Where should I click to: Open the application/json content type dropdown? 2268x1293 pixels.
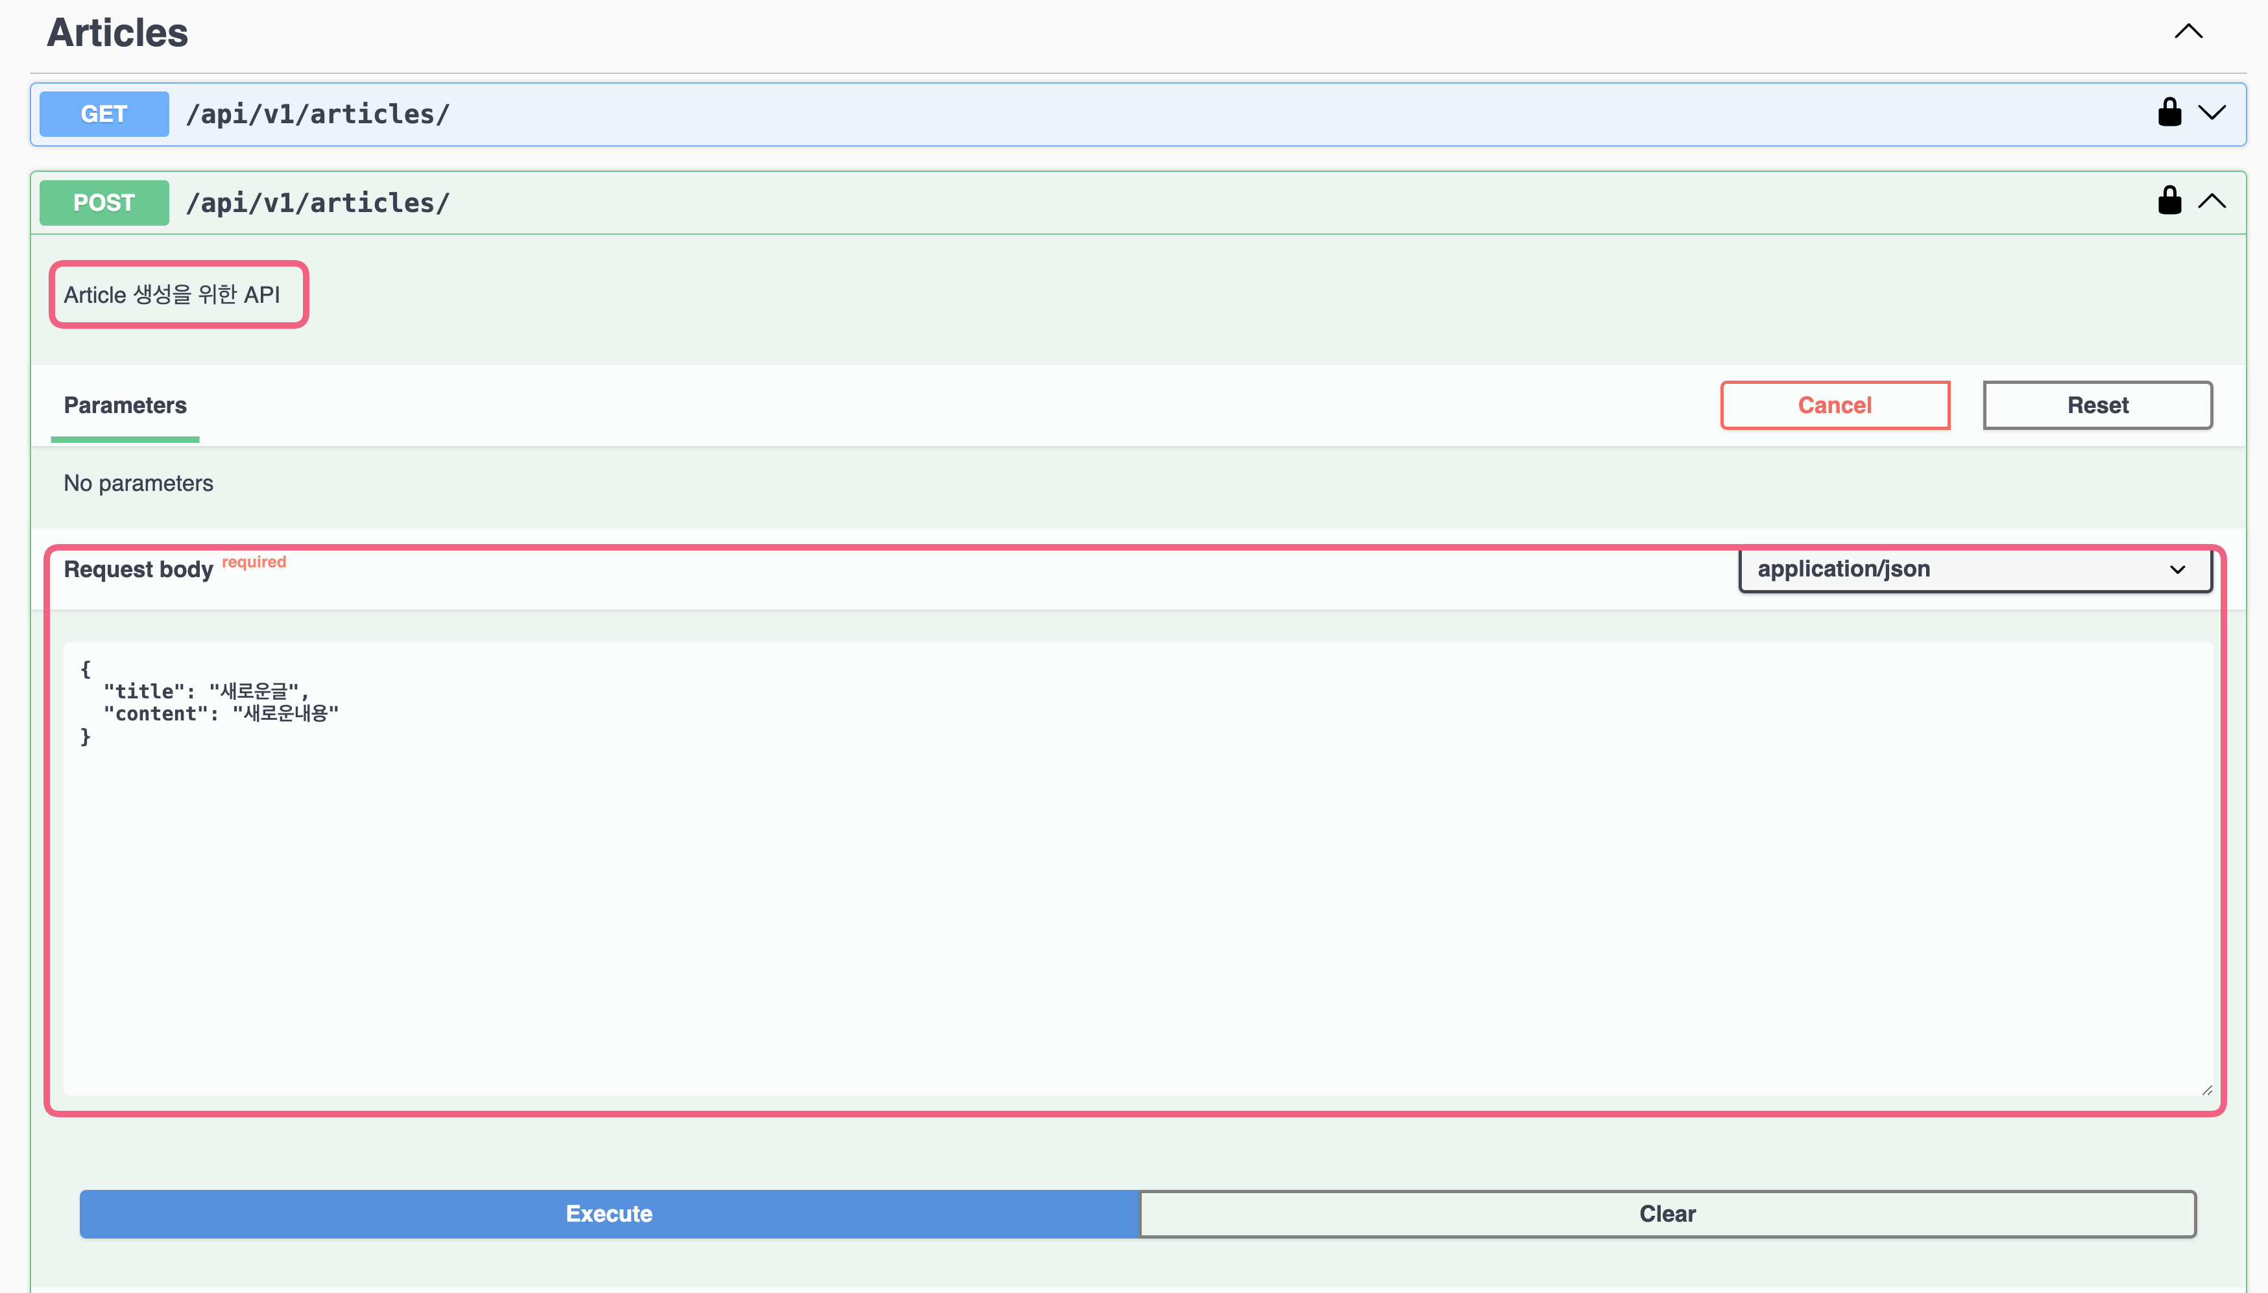1974,569
